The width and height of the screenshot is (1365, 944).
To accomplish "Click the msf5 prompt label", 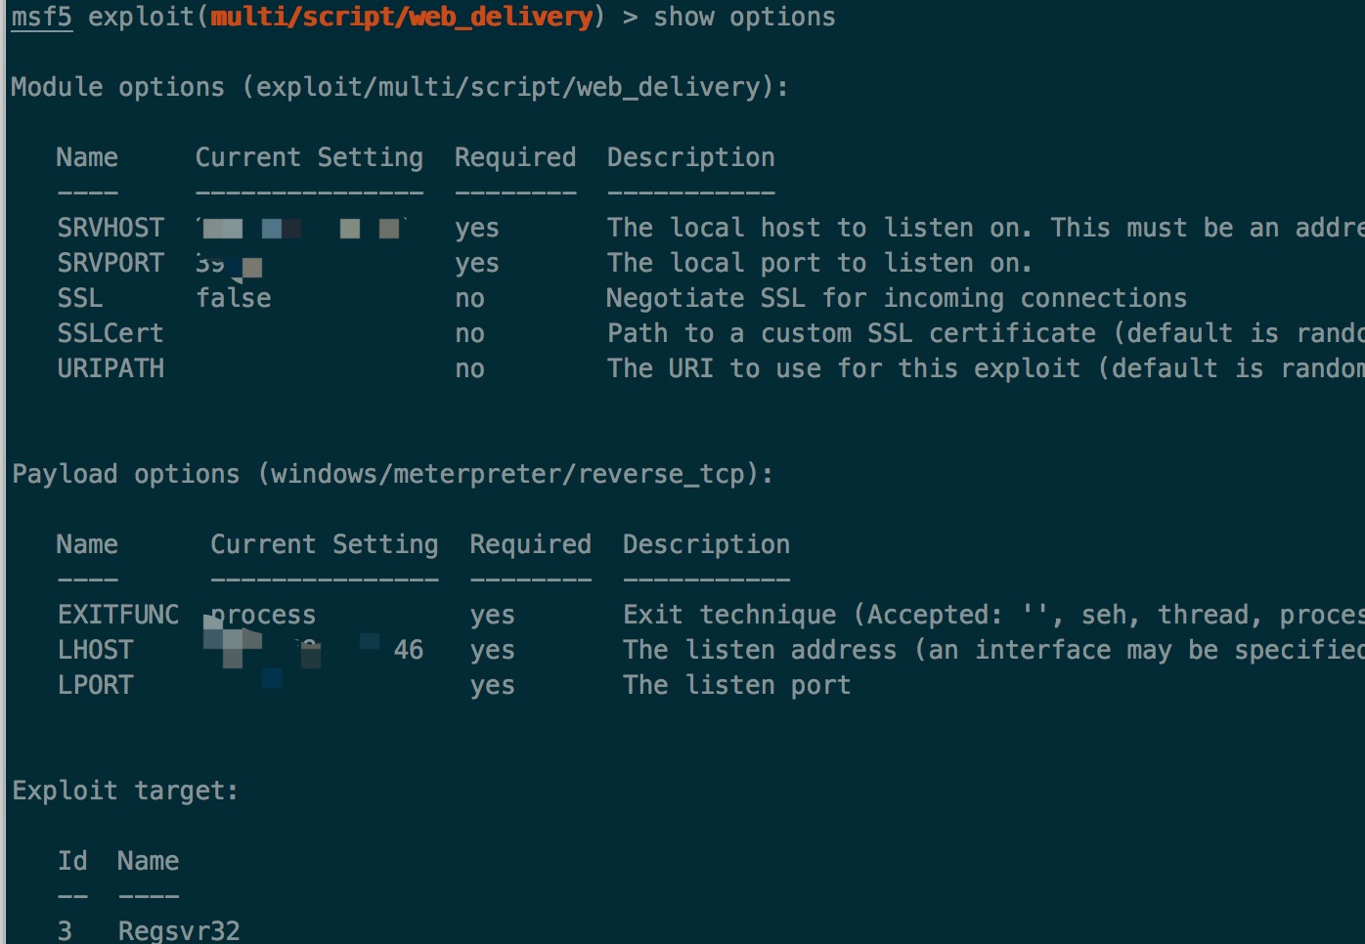I will 42,18.
